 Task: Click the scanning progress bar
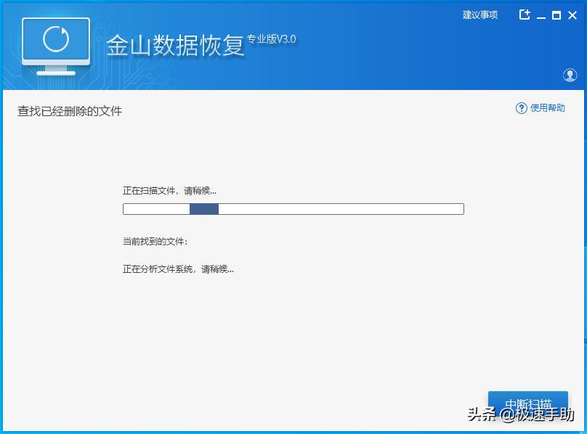[293, 209]
